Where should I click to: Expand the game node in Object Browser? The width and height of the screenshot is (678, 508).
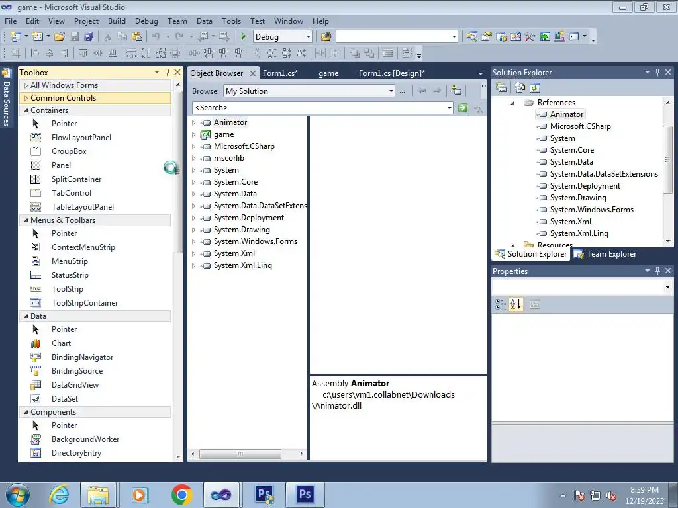194,134
